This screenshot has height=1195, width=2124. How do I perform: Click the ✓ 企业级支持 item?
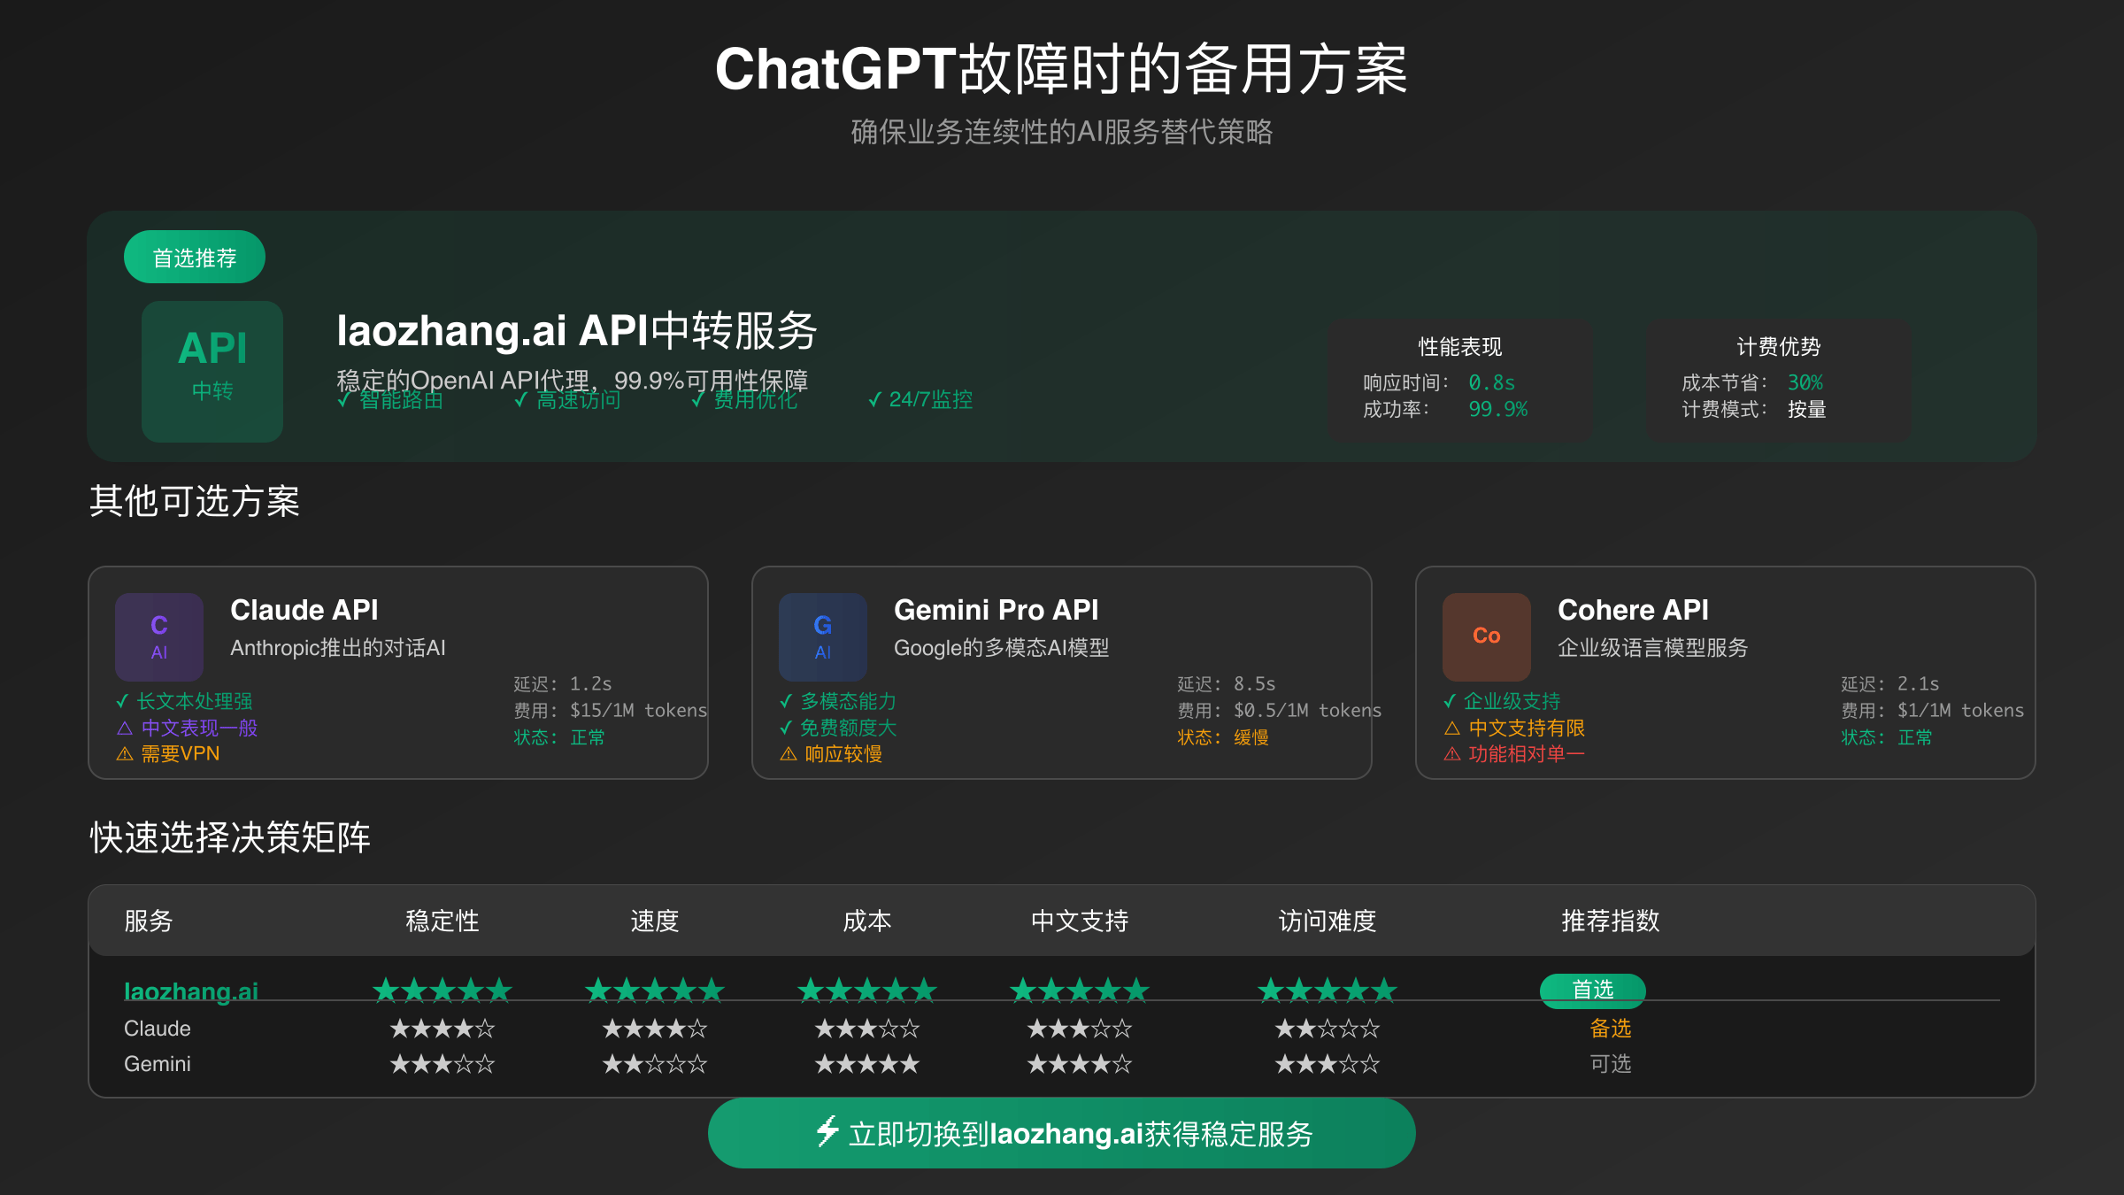coord(1502,701)
